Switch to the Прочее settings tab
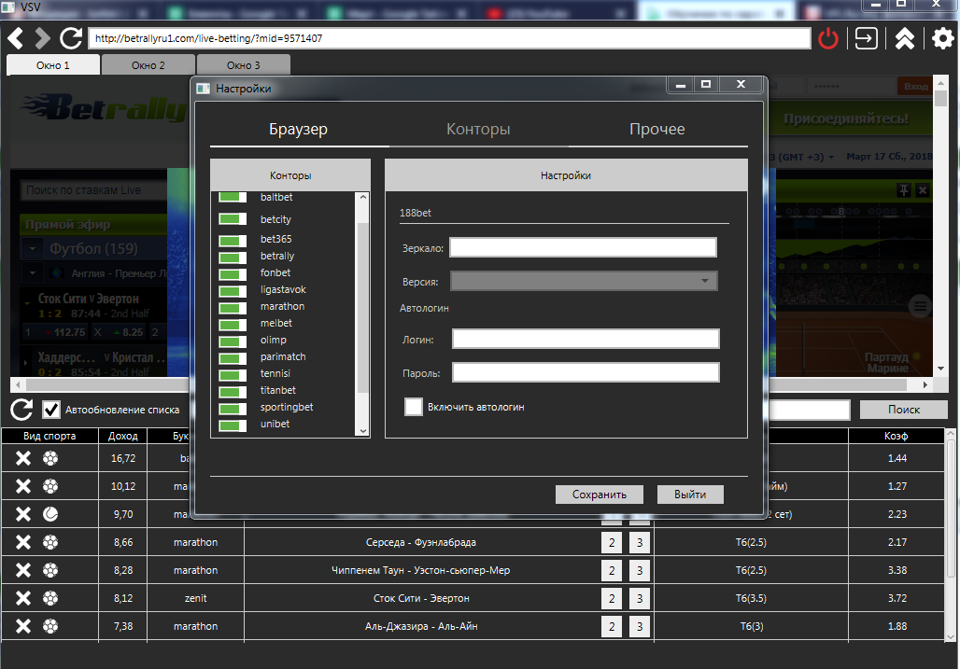 656,129
